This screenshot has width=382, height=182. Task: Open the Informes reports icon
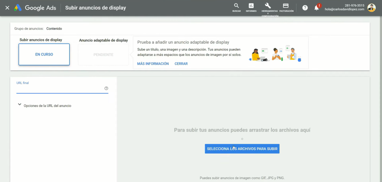pos(251,7)
